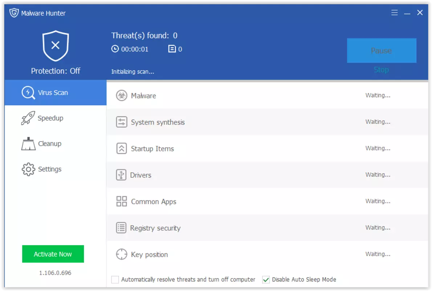Close the Malware Hunter window
432x291 pixels.
[x=420, y=12]
